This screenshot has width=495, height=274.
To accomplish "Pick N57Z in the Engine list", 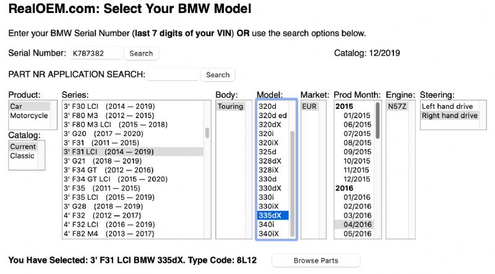I will pyautogui.click(x=397, y=106).
